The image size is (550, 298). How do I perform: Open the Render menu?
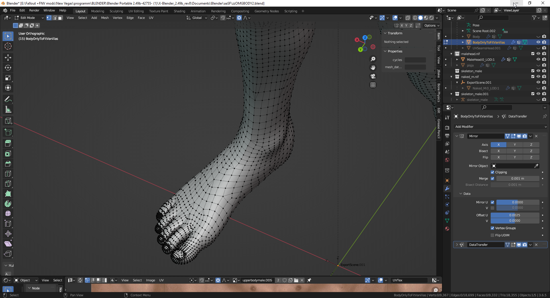pyautogui.click(x=34, y=10)
